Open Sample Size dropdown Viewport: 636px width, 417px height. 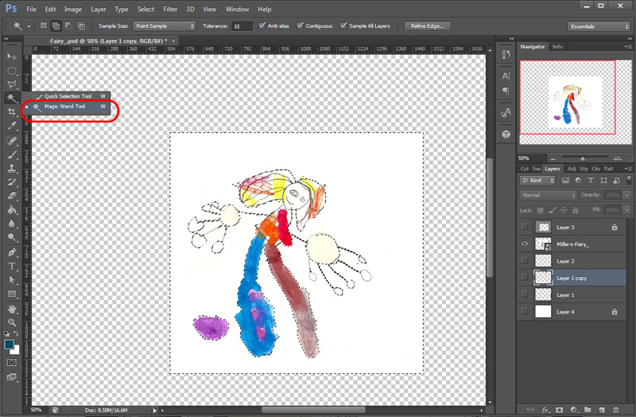(165, 26)
